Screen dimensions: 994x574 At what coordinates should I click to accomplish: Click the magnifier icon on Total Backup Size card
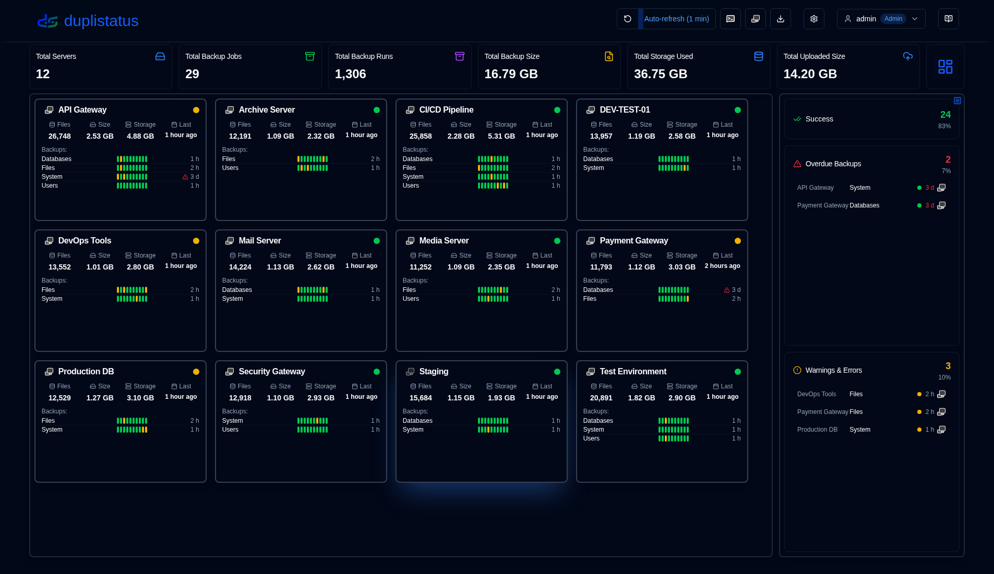pyautogui.click(x=608, y=56)
